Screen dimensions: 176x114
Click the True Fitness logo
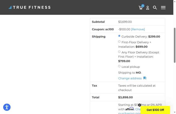coord(29,7)
